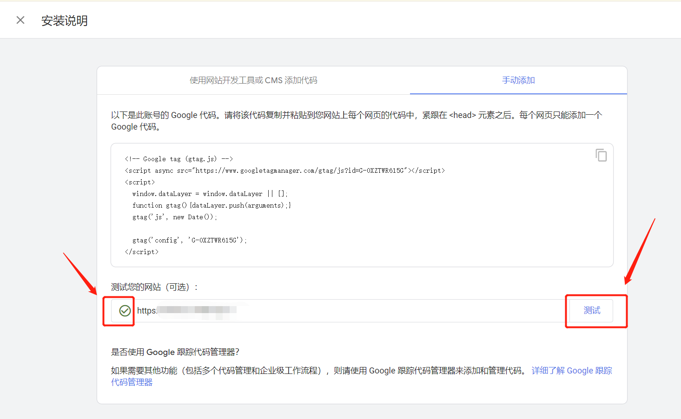Click the gtag.js script src line
This screenshot has width=681, height=419.
tap(285, 170)
